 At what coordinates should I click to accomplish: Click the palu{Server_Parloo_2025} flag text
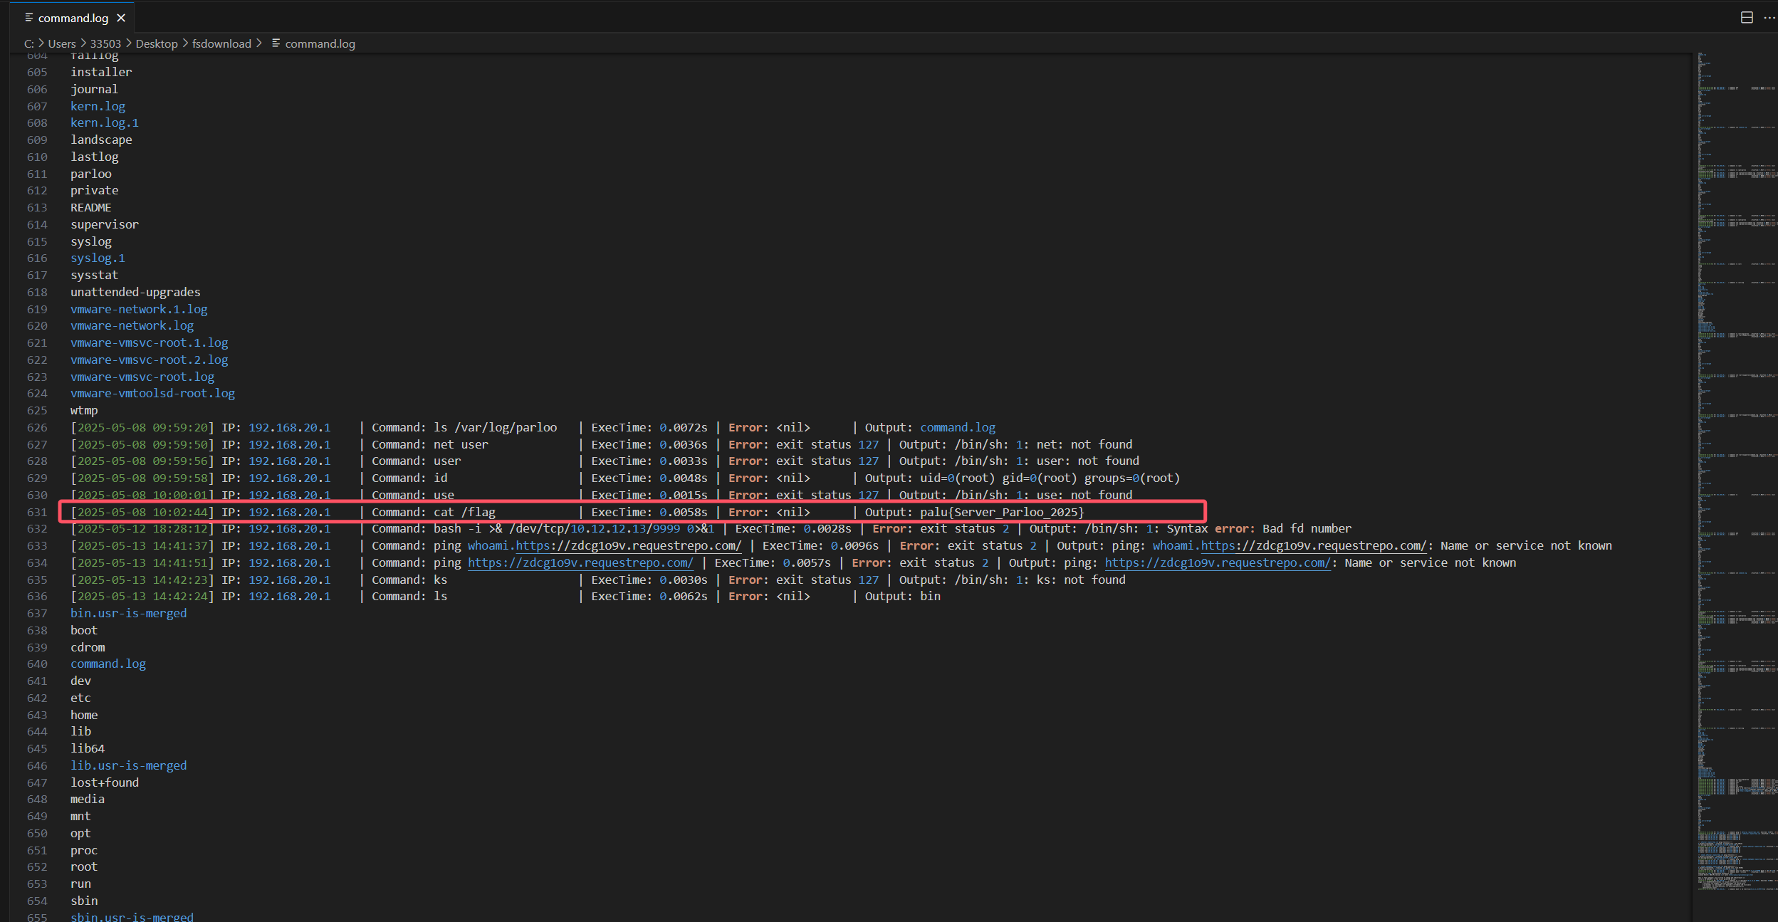click(1001, 512)
